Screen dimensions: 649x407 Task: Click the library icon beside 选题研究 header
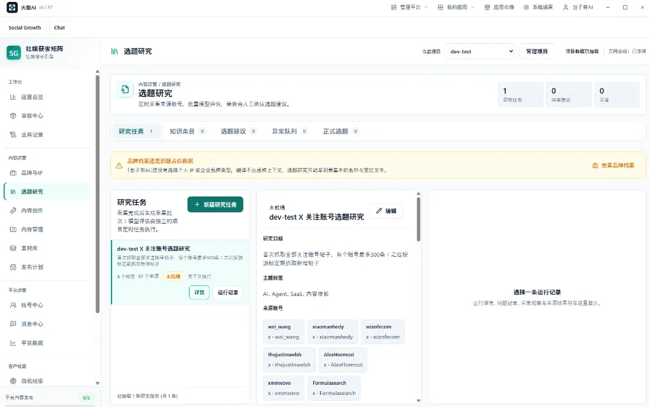pos(115,51)
